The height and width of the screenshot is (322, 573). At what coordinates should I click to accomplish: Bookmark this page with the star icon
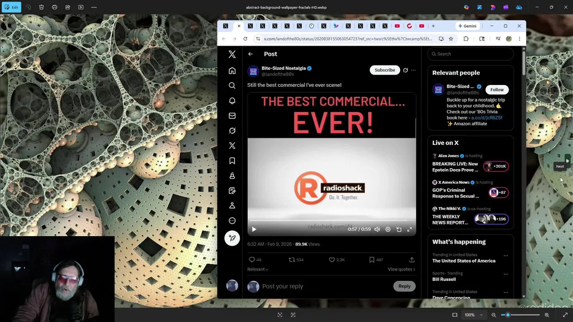coord(451,39)
